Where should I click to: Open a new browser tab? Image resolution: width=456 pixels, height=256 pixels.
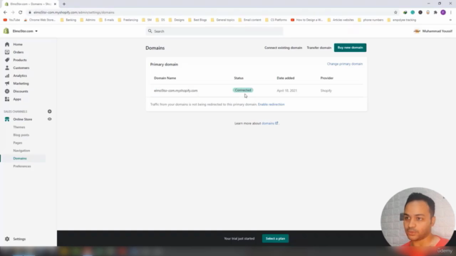(64, 4)
